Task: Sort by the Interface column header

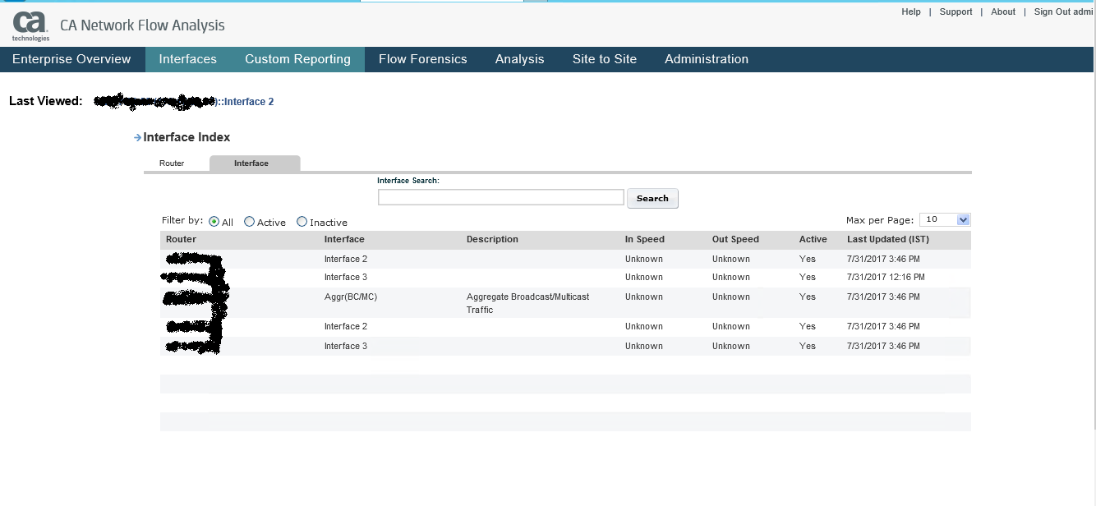Action: [344, 240]
